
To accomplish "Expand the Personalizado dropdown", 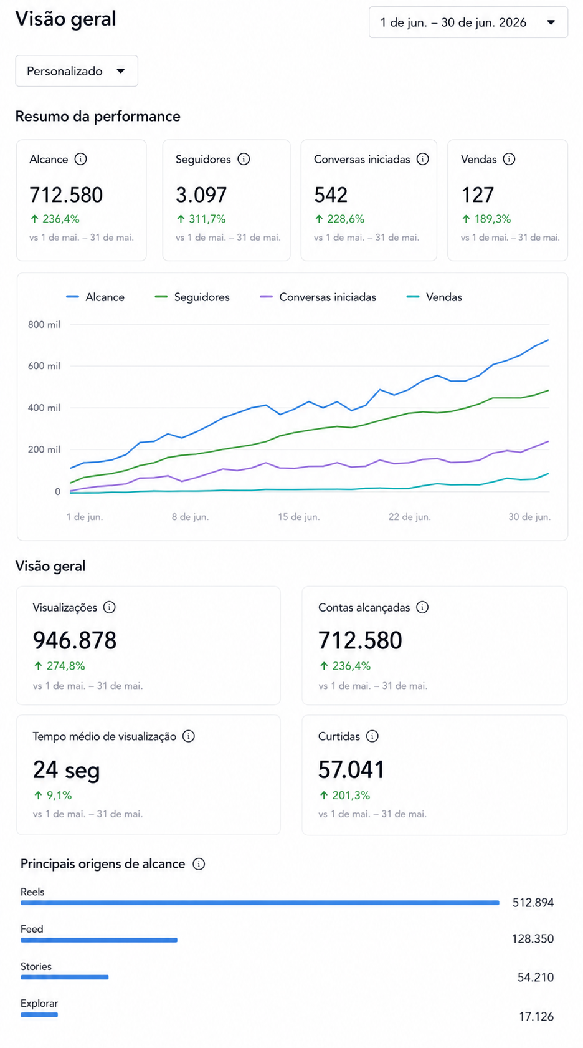I will click(77, 71).
